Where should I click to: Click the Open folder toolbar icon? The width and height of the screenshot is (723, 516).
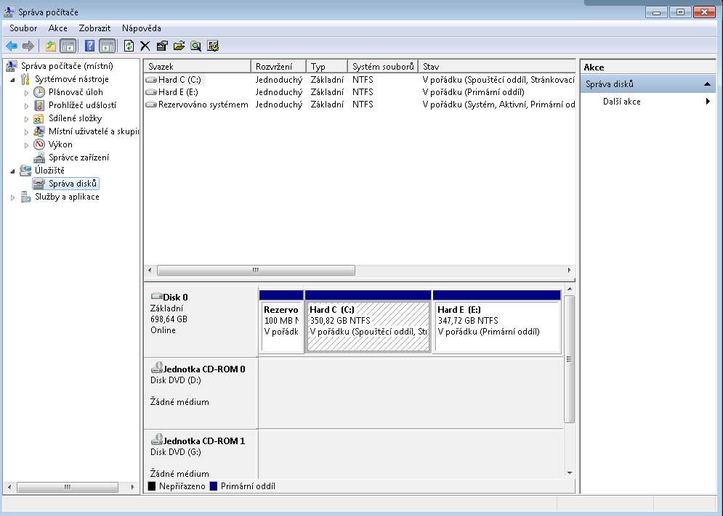179,46
